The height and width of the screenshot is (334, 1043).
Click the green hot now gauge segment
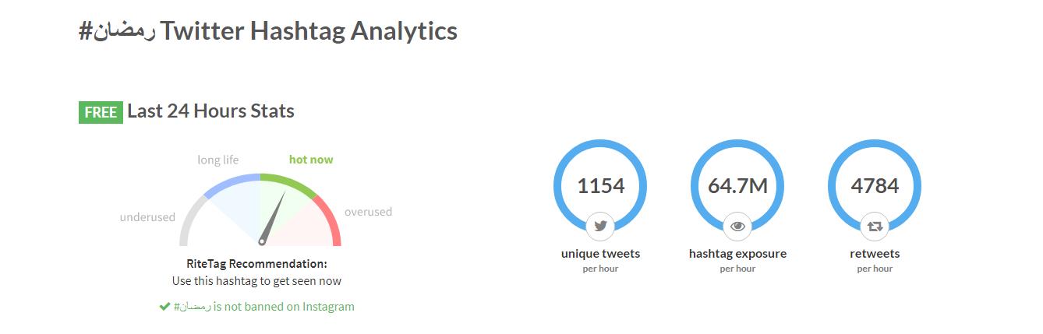[x=289, y=181]
